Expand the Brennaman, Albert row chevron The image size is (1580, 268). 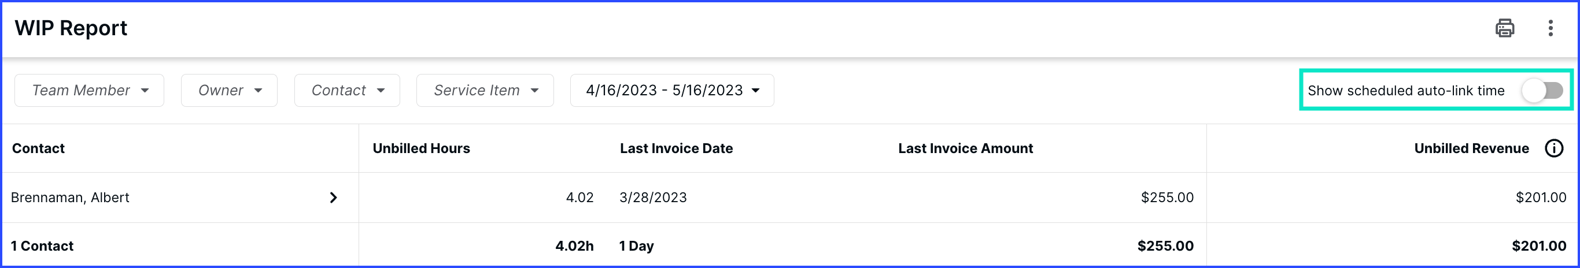333,198
